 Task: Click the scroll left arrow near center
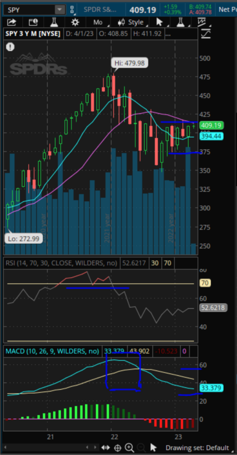87,447
